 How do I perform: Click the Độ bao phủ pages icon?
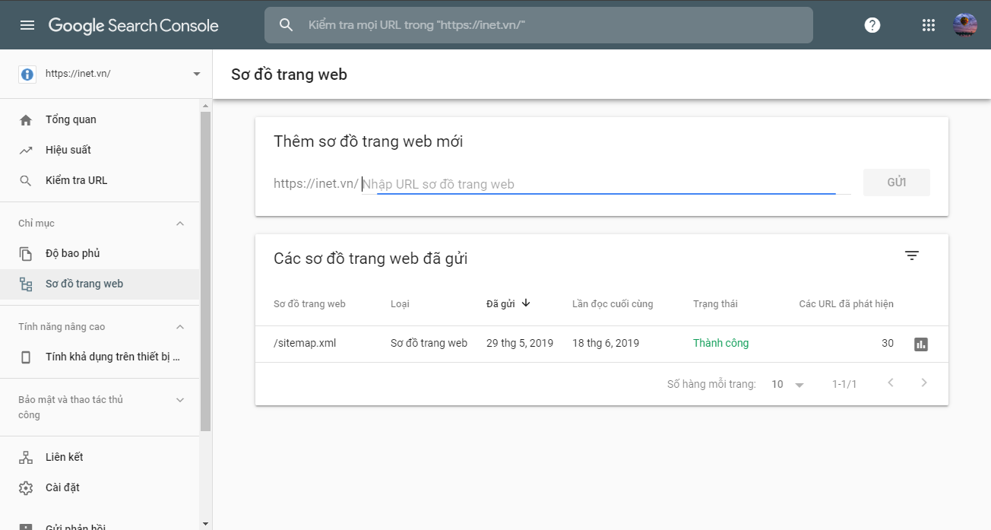pos(26,253)
